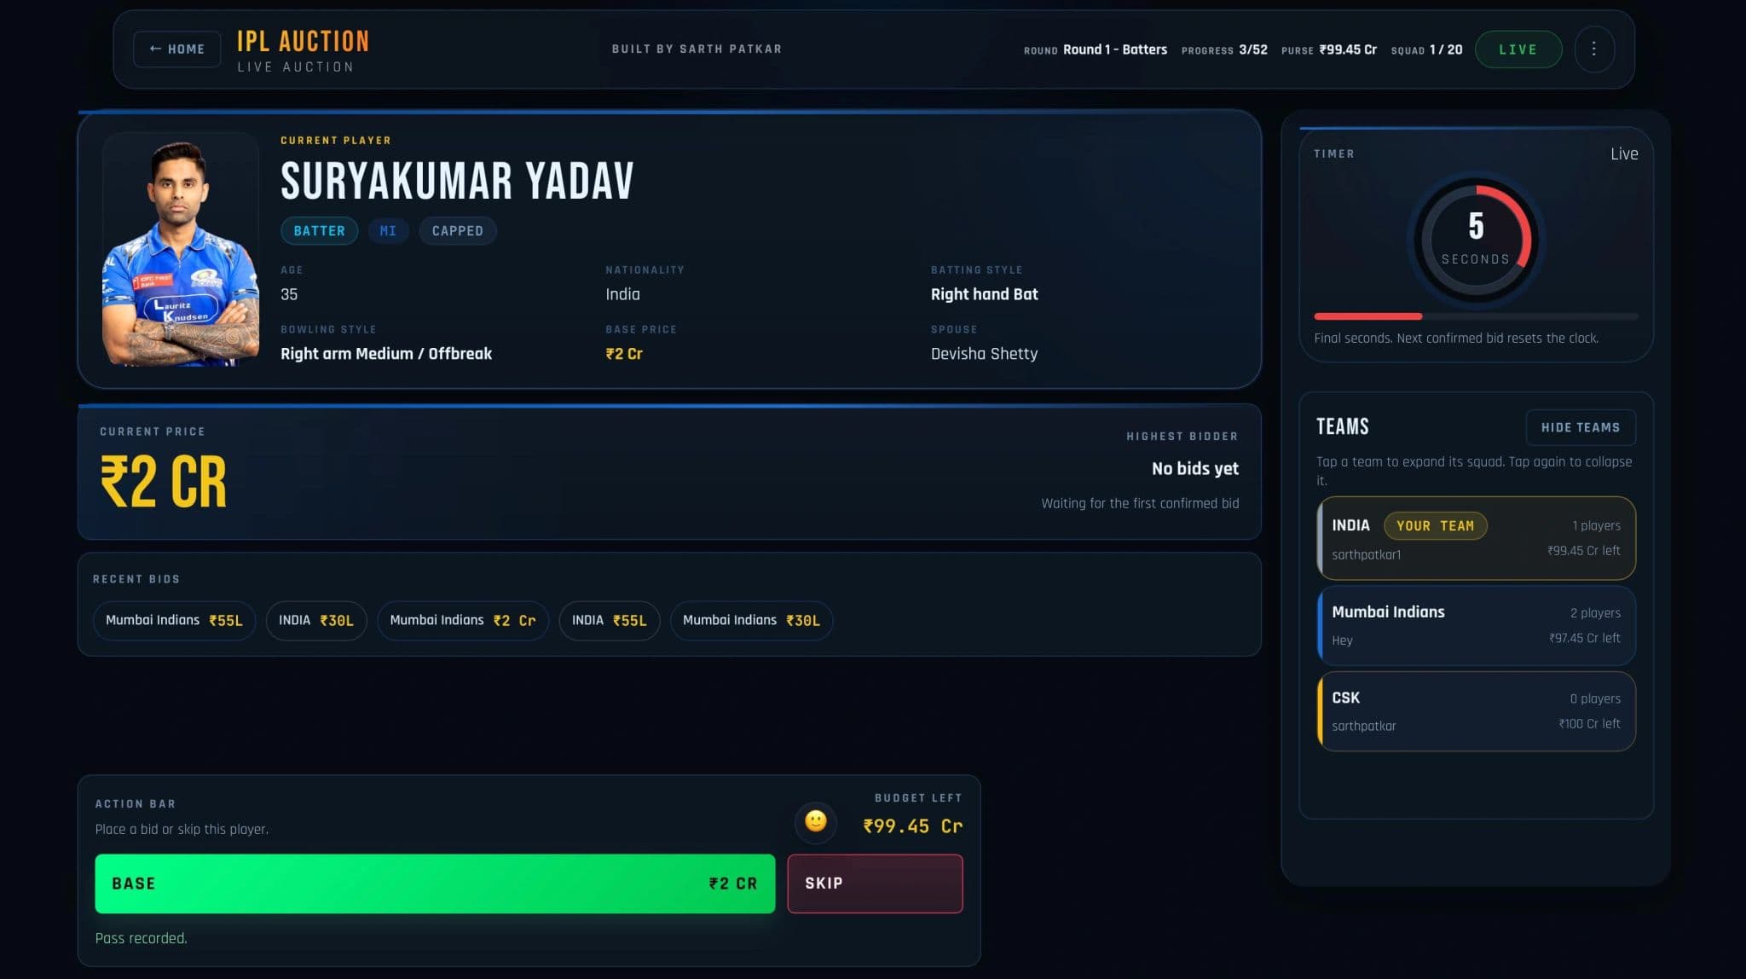Screen dimensions: 1746x979
Task: Skip this player
Action: (875, 883)
